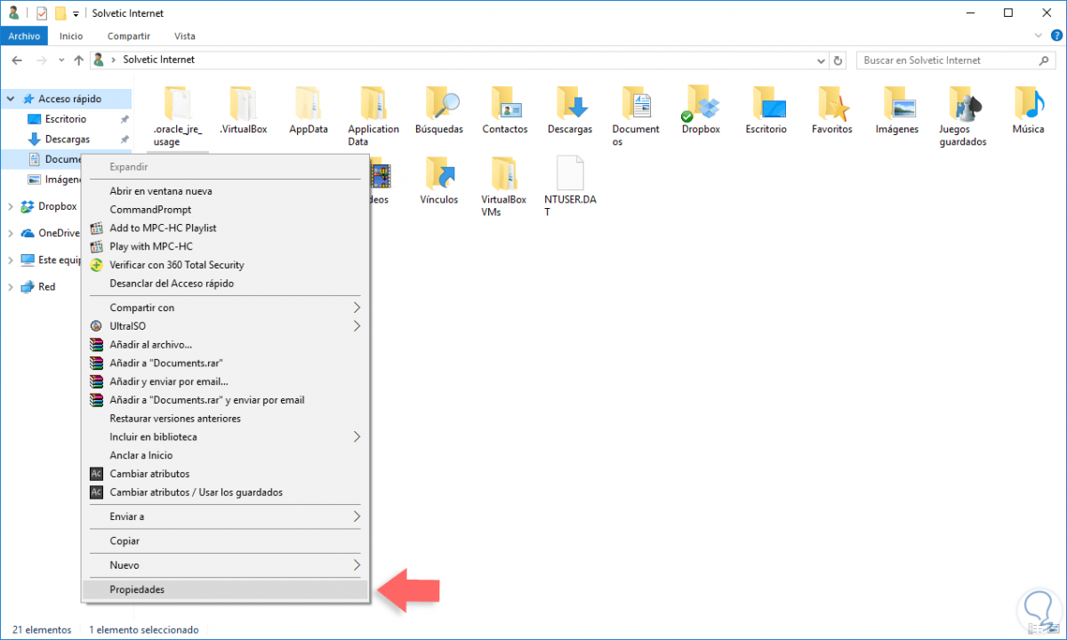Screen dimensions: 1067x640
Task: Open the Documentos folder icon in file pane
Action: 636,116
